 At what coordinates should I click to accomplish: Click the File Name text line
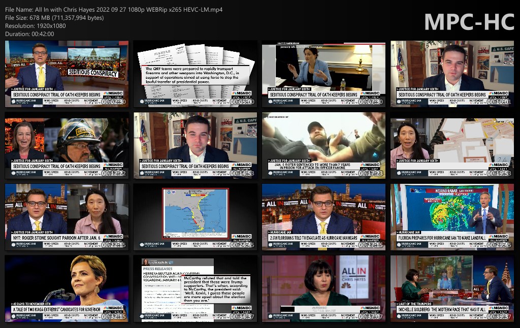pos(114,10)
